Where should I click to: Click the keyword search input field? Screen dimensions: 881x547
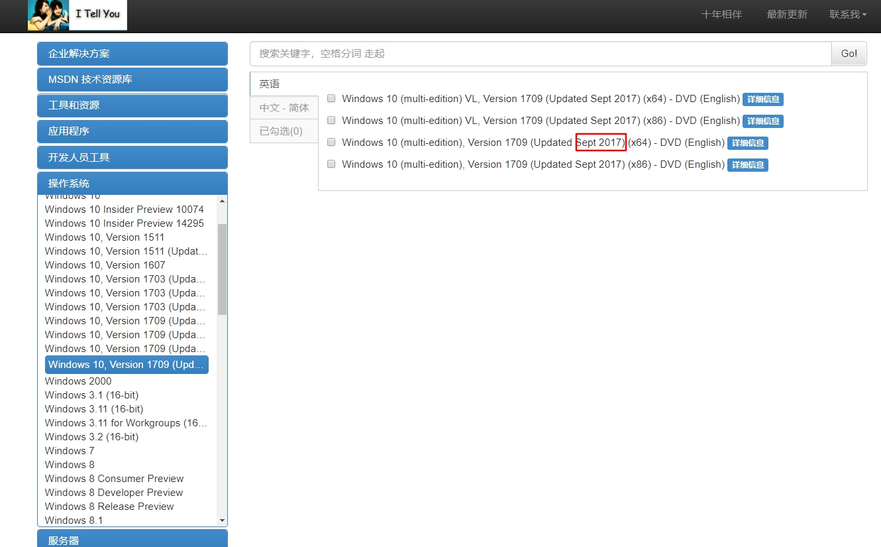(541, 54)
